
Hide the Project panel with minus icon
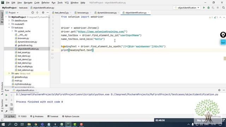[x=48, y=13]
